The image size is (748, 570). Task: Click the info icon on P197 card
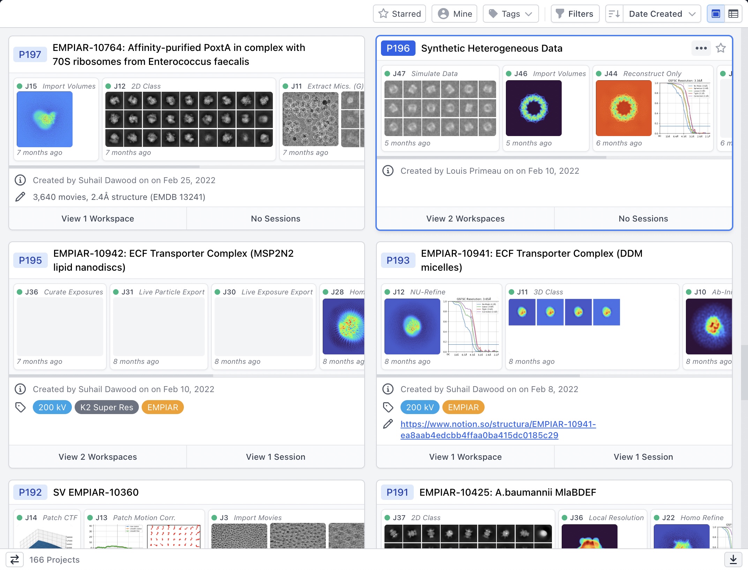coord(20,180)
